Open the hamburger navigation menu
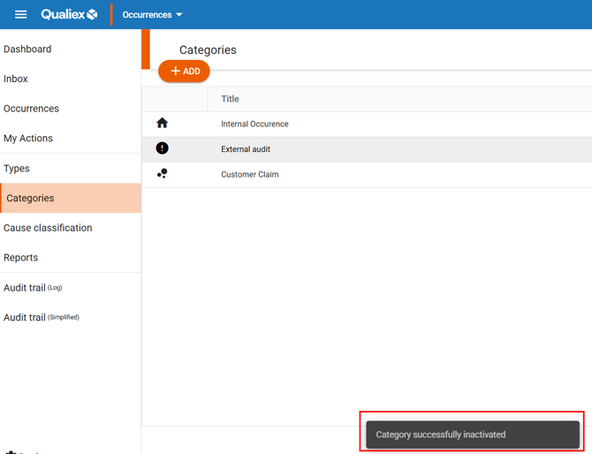The image size is (592, 454). pos(20,14)
